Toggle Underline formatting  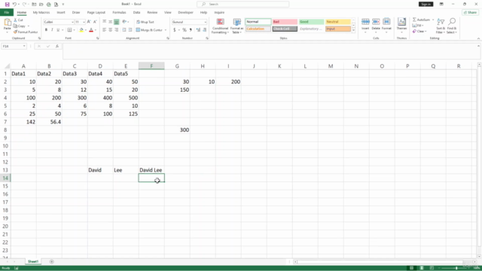coord(58,30)
